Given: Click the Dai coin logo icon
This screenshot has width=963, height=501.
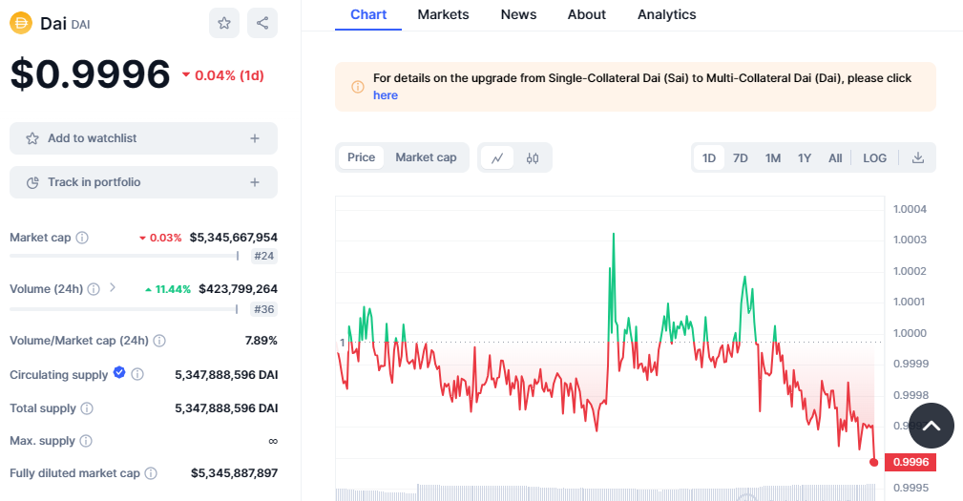Looking at the screenshot, I should click(x=21, y=23).
